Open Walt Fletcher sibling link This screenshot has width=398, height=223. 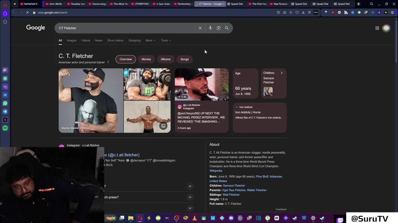231,195
